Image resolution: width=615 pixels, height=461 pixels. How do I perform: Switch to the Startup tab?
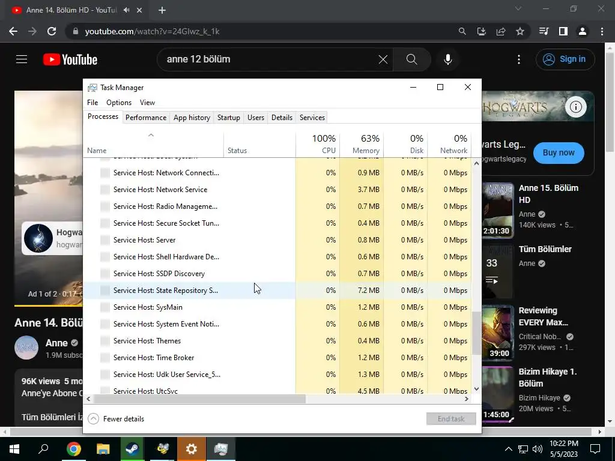229,118
